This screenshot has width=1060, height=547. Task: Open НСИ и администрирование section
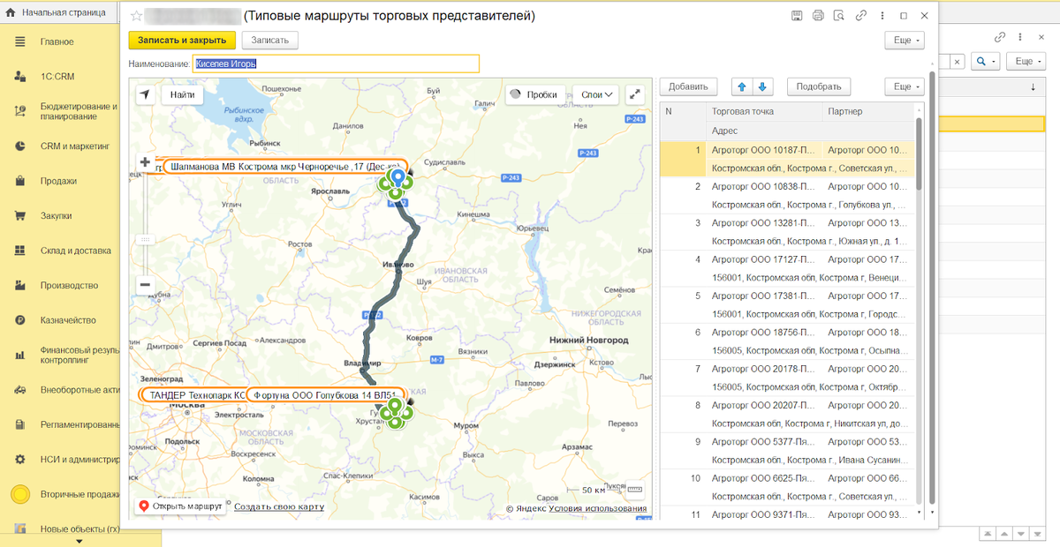[78, 460]
